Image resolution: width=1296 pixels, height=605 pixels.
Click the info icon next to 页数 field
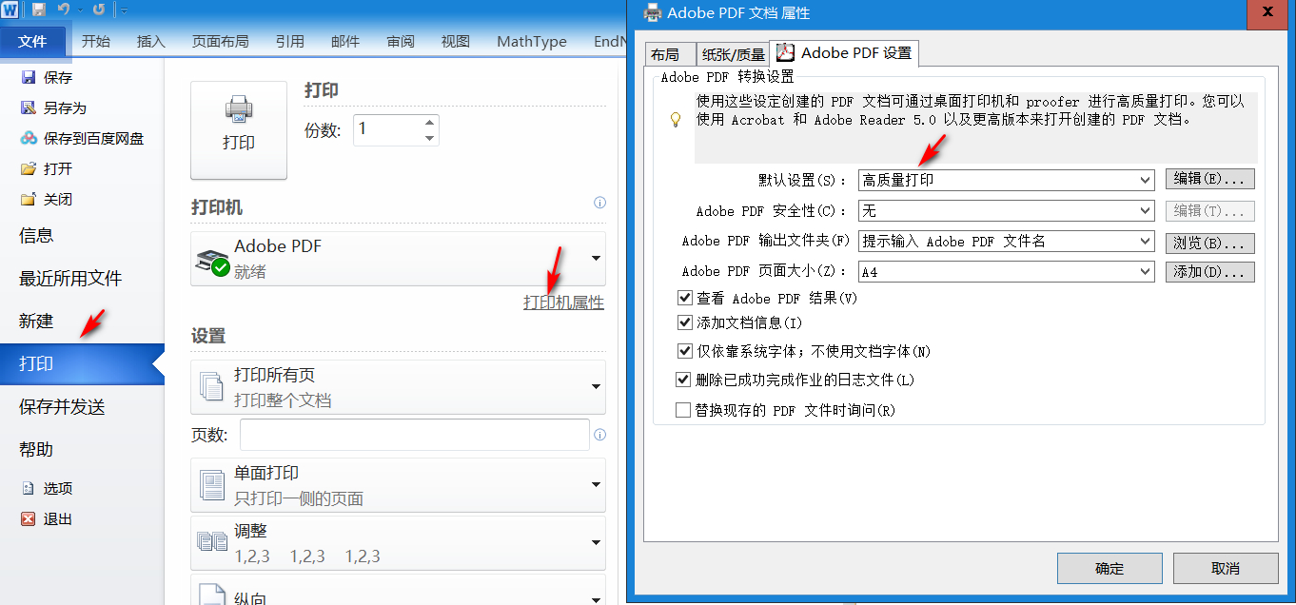pyautogui.click(x=599, y=435)
